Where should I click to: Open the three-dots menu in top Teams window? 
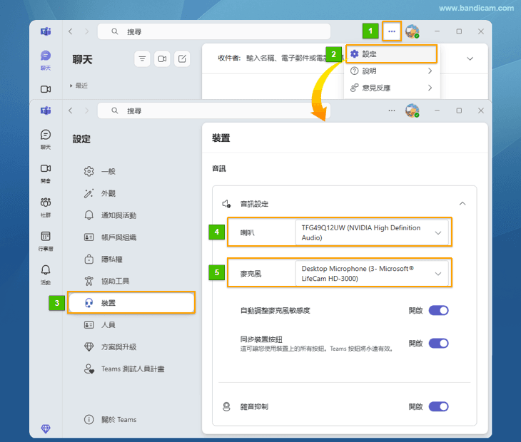[392, 31]
